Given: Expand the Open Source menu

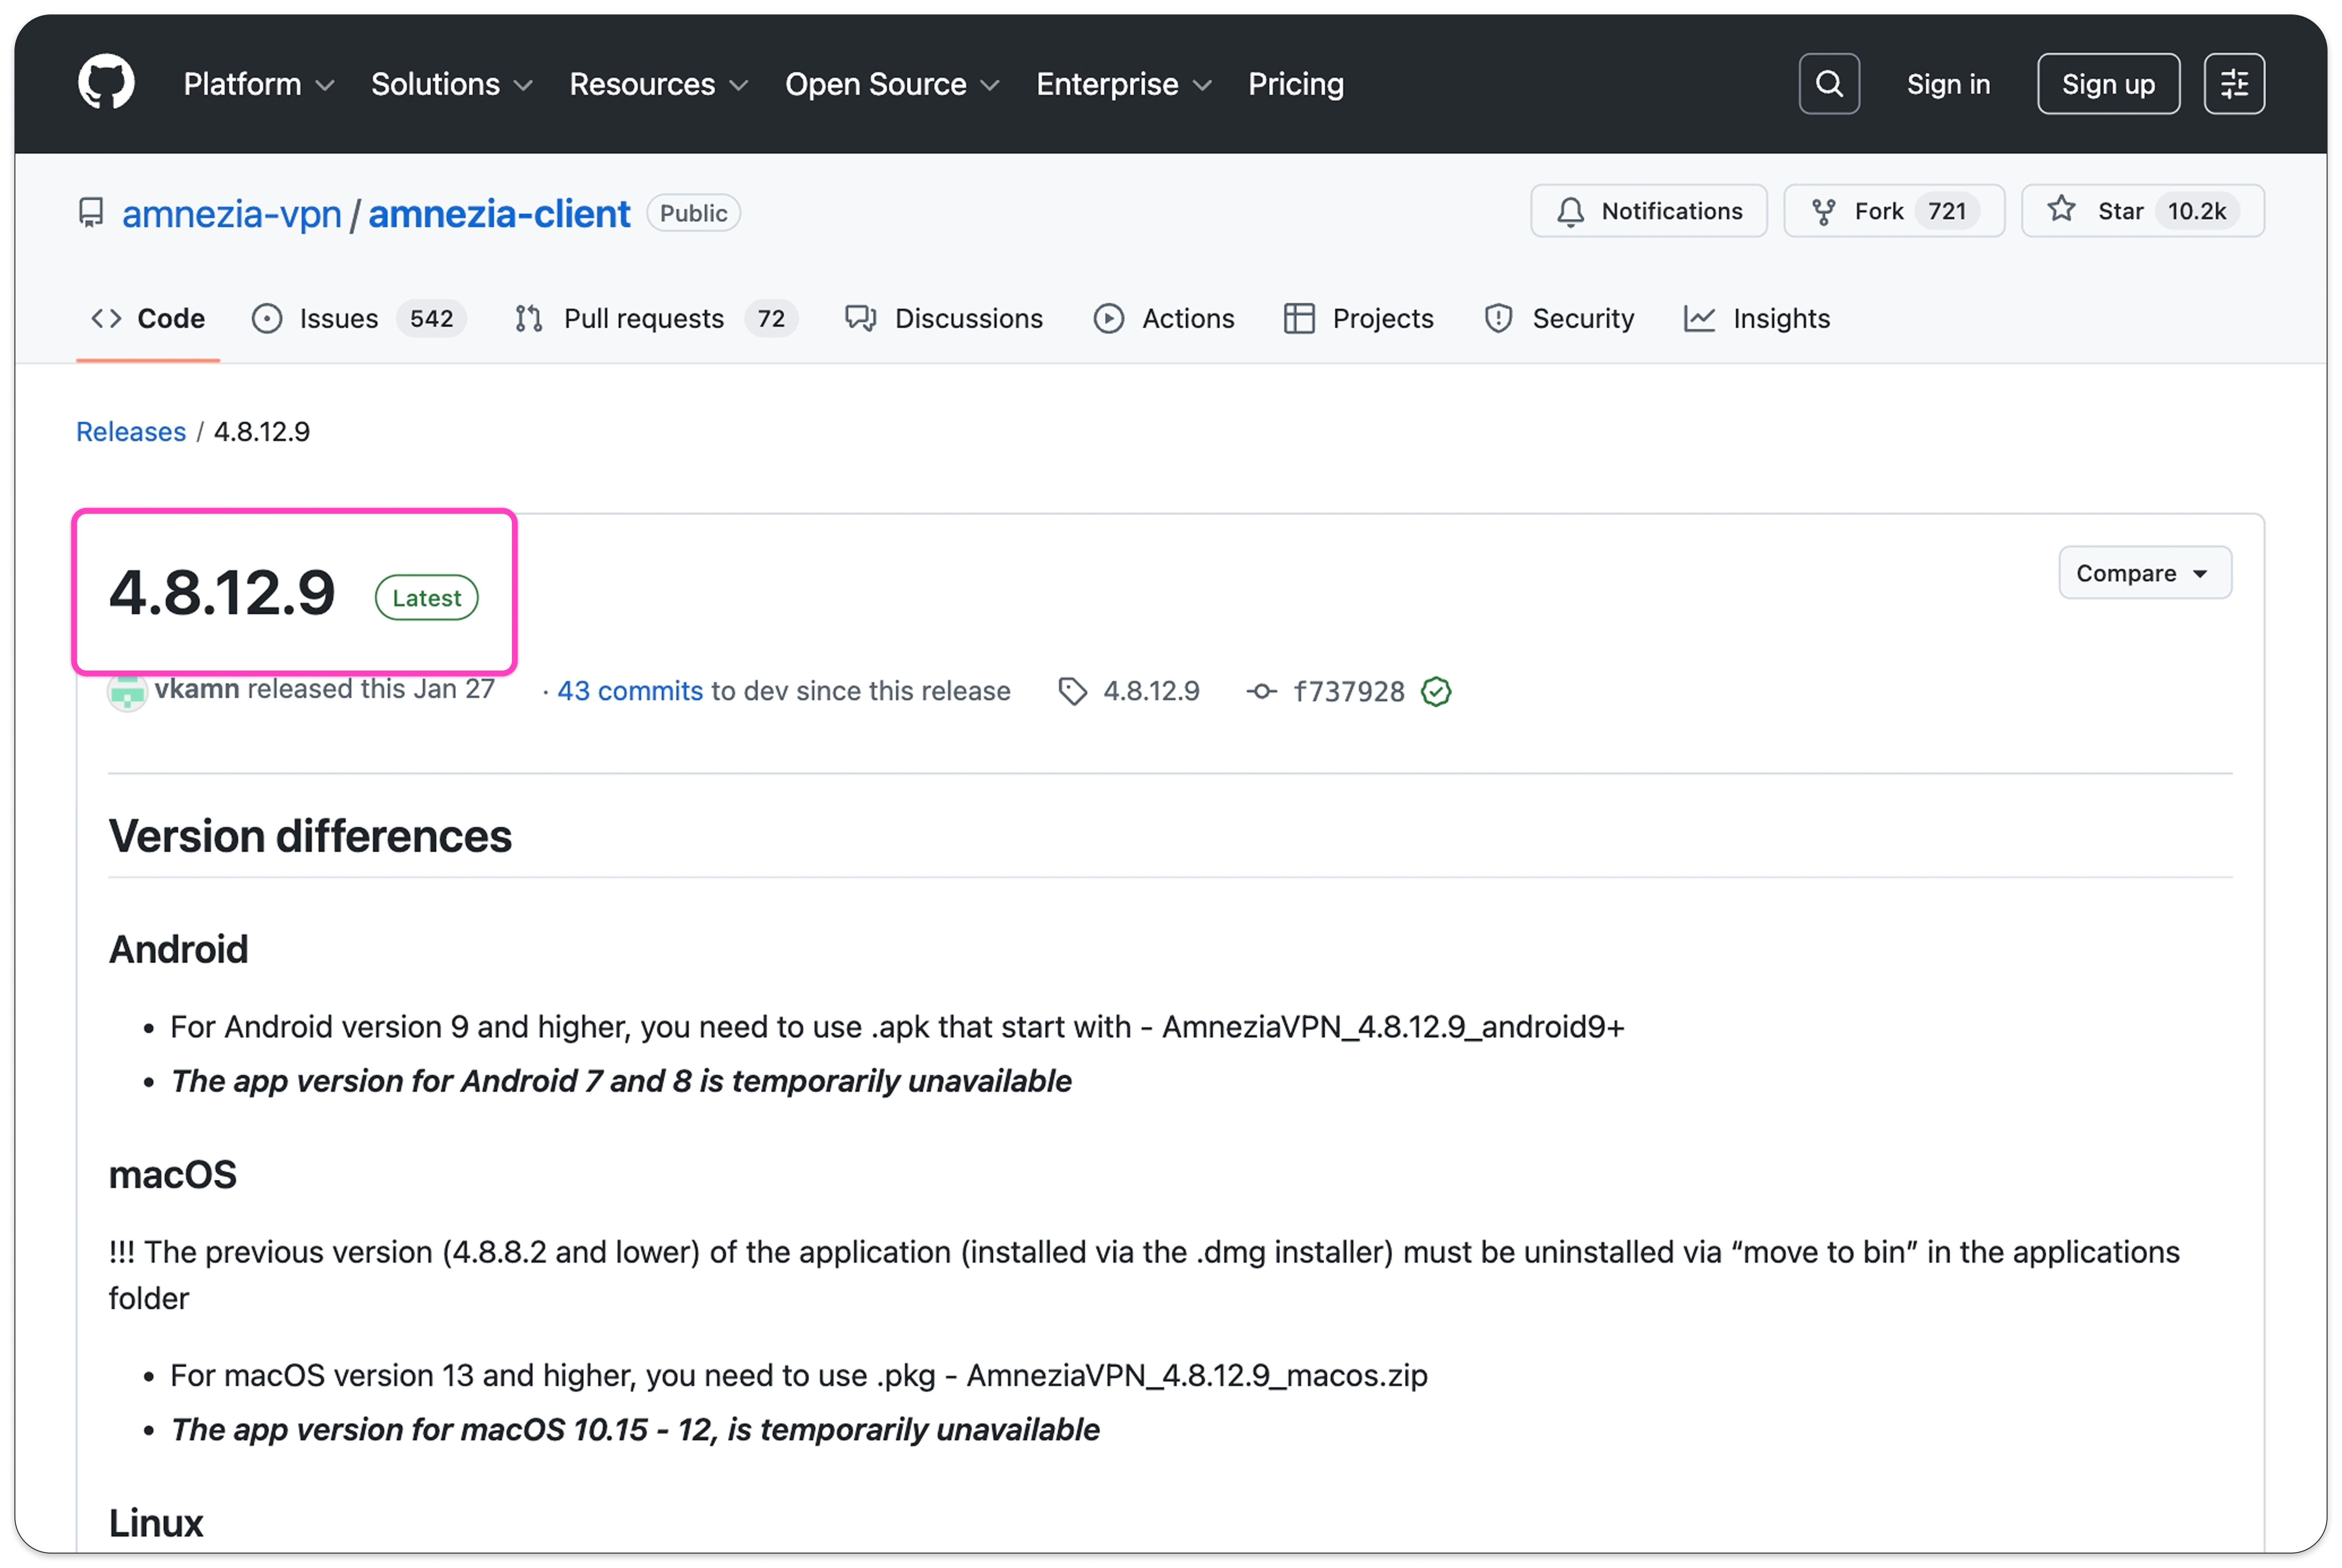Looking at the screenshot, I should (891, 84).
